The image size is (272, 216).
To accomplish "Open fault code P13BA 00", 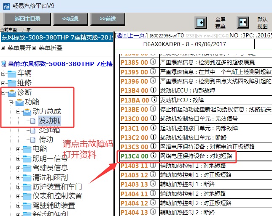I will pyautogui.click(x=135, y=100).
